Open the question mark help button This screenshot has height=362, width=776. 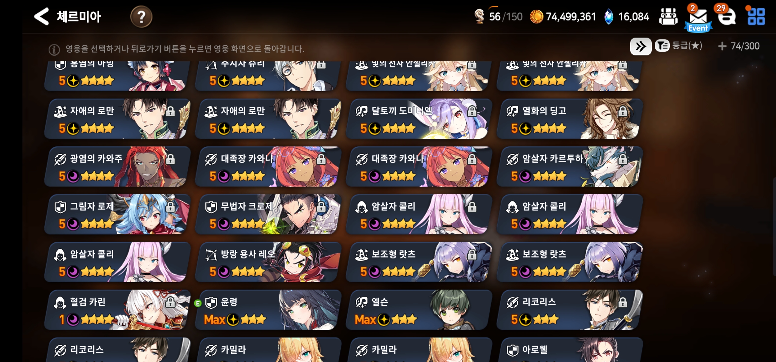click(x=141, y=16)
